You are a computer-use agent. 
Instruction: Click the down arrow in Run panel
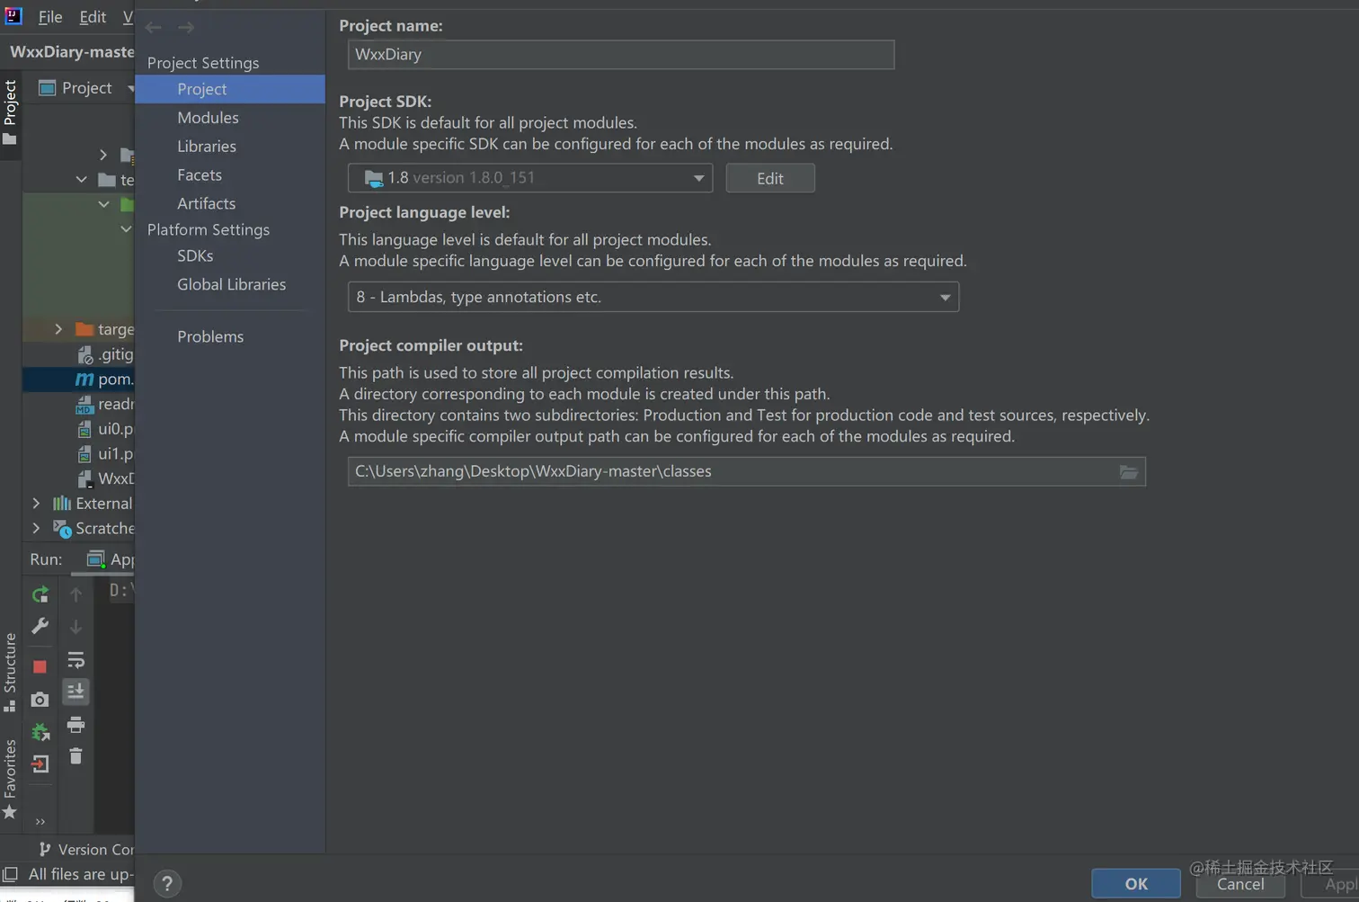tap(75, 627)
